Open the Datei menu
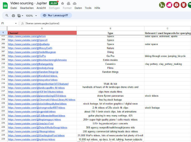191x142 pixels. click(x=14, y=8)
